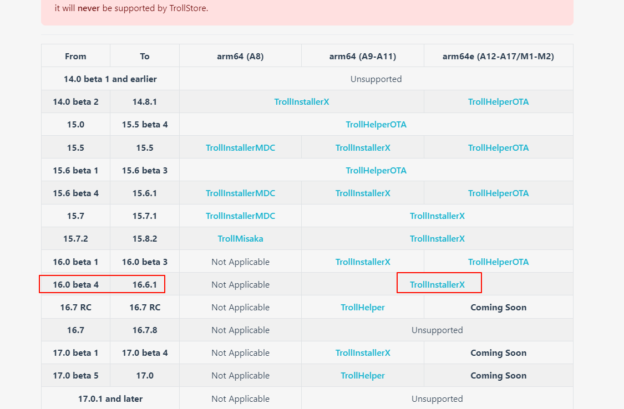The width and height of the screenshot is (624, 409).
Task: Click TrollHelperOTA in the 15.6 beta 1 row
Action: [x=376, y=171]
